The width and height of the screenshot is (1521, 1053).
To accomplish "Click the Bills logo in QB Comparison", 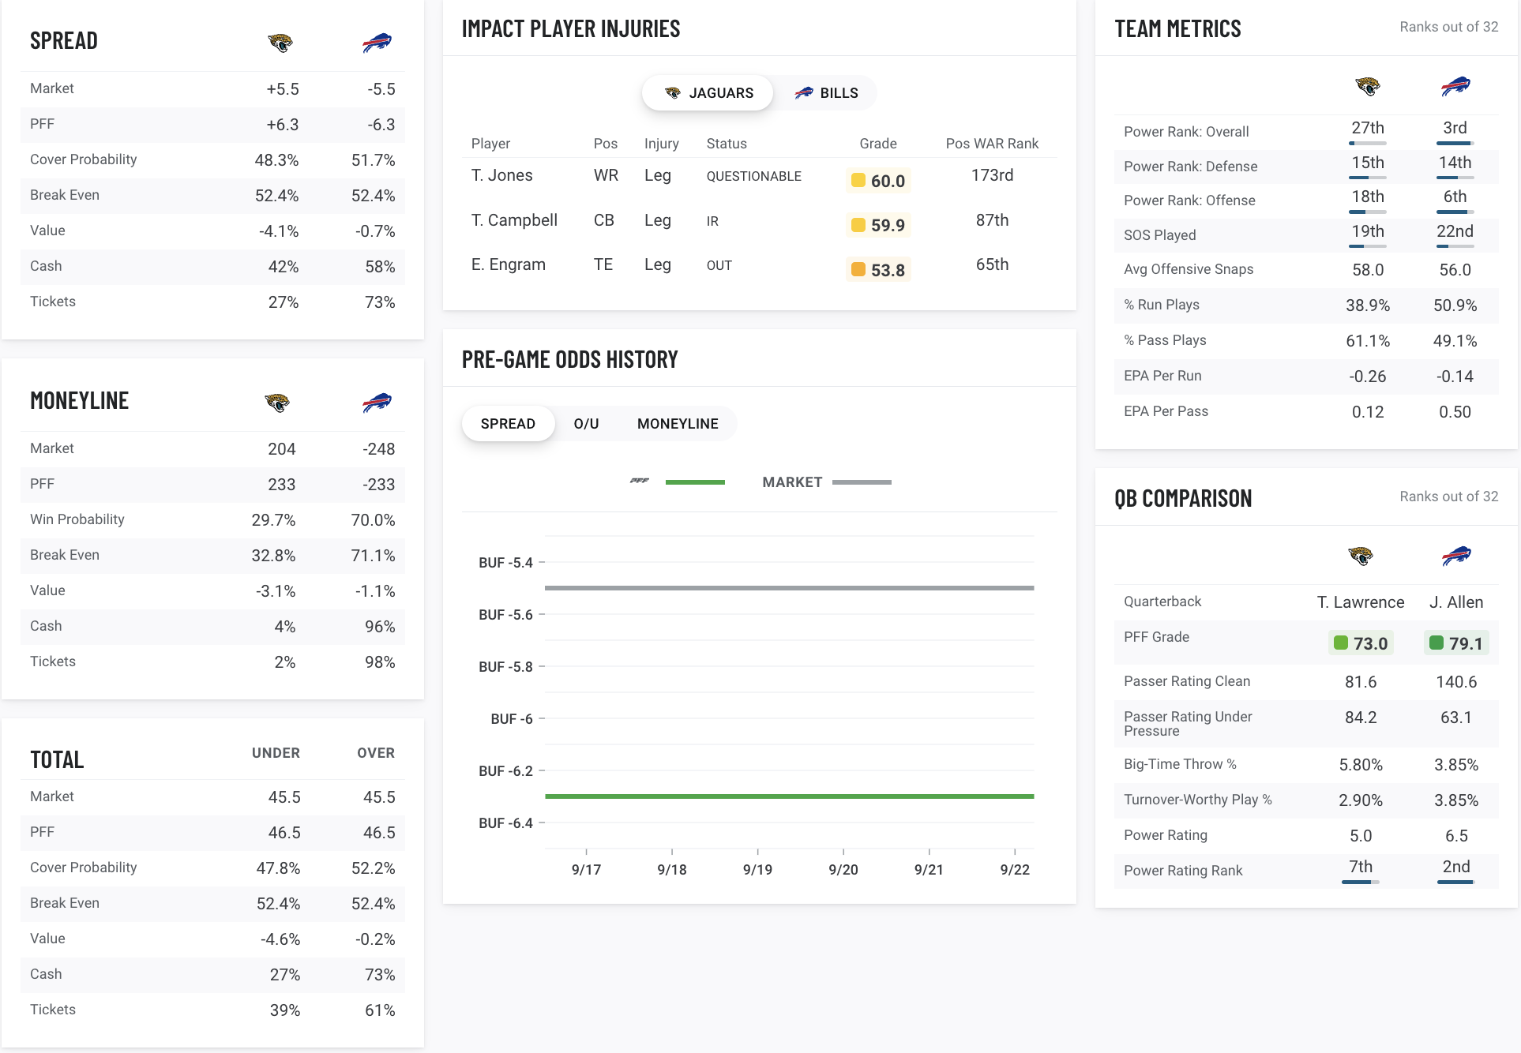I will tap(1456, 556).
